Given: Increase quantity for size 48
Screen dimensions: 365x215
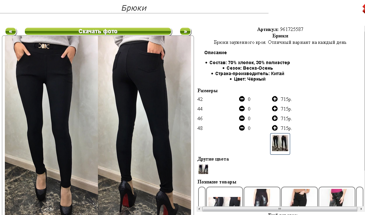Looking at the screenshot, I should pyautogui.click(x=275, y=128).
